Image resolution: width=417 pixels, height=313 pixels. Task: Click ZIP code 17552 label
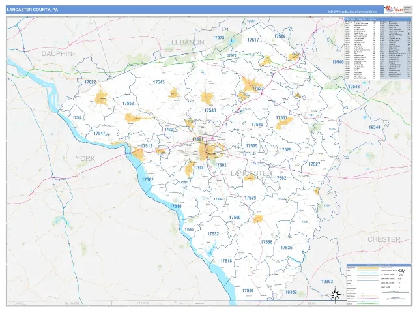(128, 103)
